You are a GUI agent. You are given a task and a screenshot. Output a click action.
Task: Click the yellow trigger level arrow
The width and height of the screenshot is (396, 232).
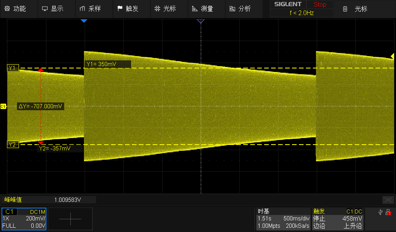392,56
